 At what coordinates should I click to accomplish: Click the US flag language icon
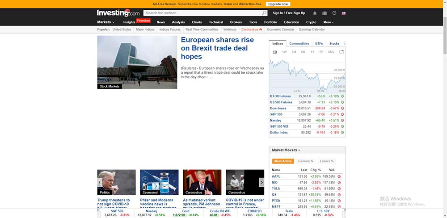[344, 13]
